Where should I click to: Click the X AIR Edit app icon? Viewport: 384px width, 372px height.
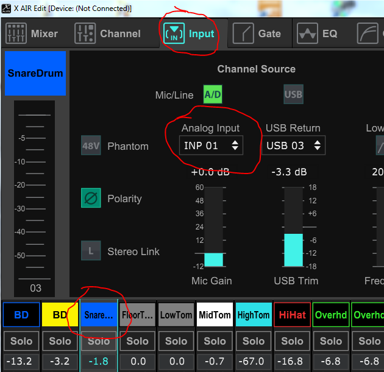click(x=6, y=9)
